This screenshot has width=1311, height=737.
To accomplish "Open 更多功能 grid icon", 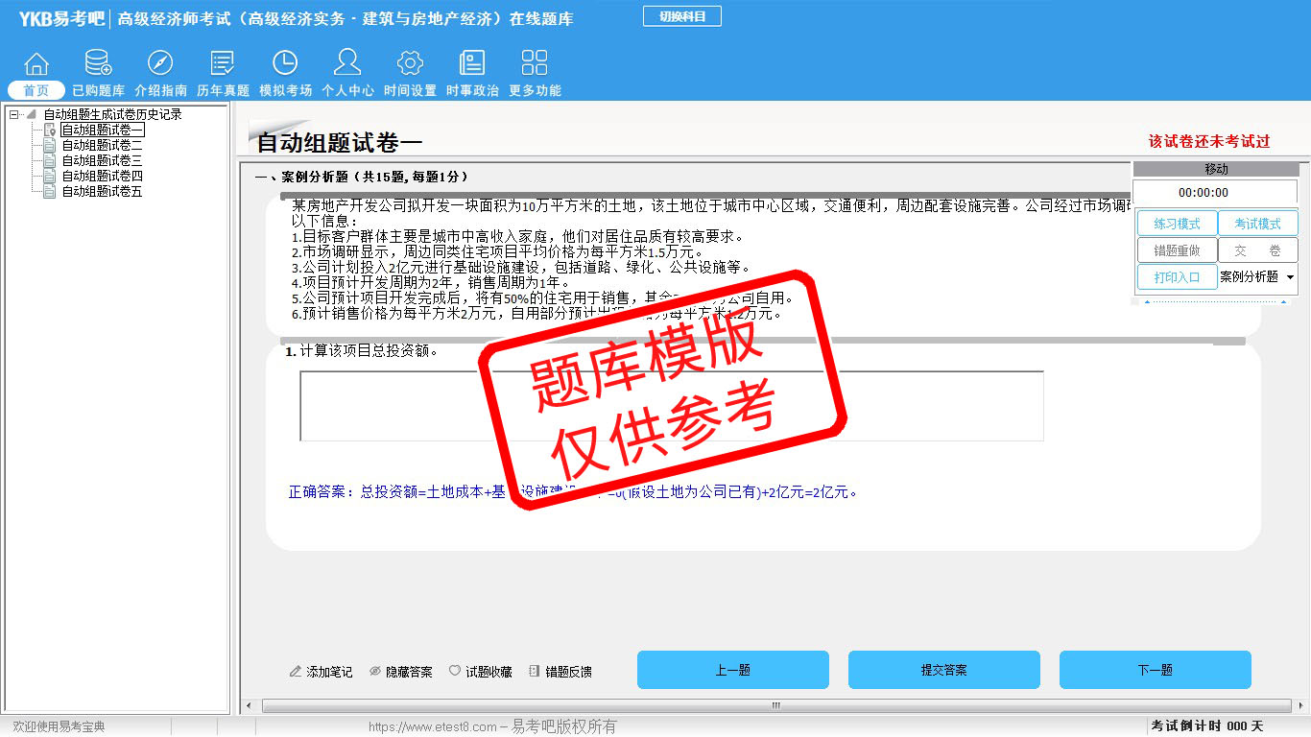I will [x=535, y=64].
